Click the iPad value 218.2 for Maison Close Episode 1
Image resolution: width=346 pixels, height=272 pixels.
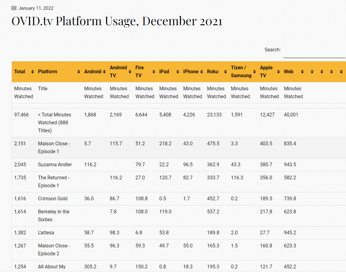165,144
